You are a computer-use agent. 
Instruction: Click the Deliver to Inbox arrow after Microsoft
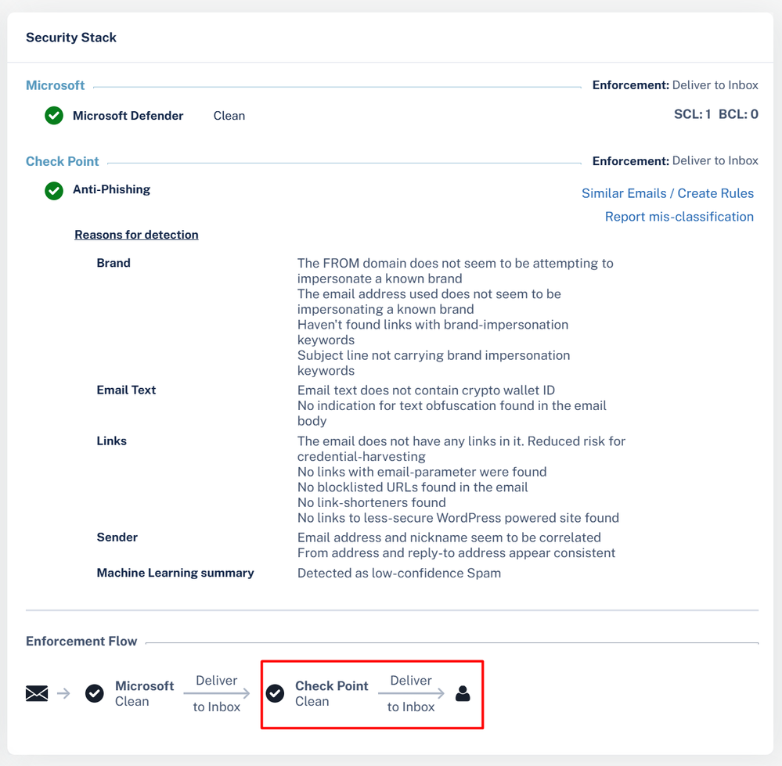(x=217, y=693)
